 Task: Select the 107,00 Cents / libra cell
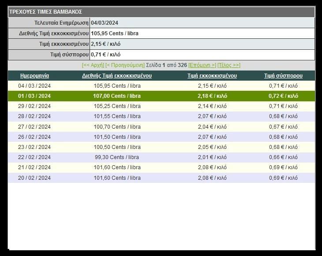117,96
